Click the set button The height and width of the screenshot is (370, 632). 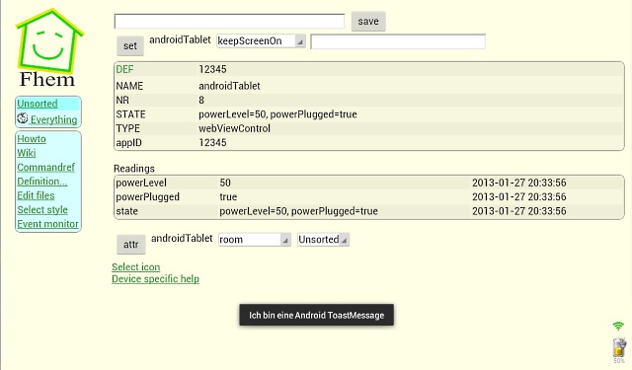coord(130,46)
